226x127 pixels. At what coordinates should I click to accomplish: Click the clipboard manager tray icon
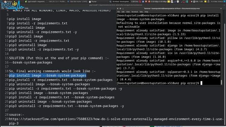point(208,1)
